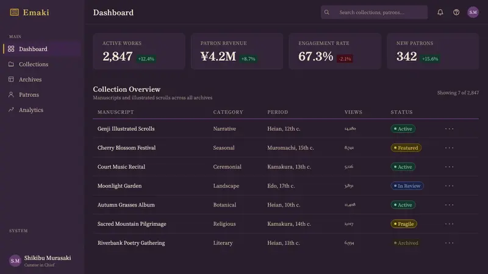Image resolution: width=488 pixels, height=274 pixels.
Task: Click the +8.7% change badge
Action: click(x=248, y=58)
